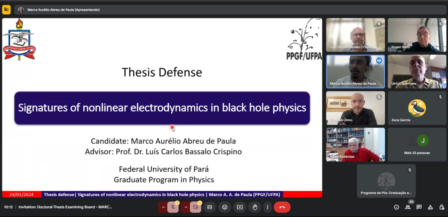Open the chat messages panel
The height and width of the screenshot is (217, 448).
click(x=419, y=207)
